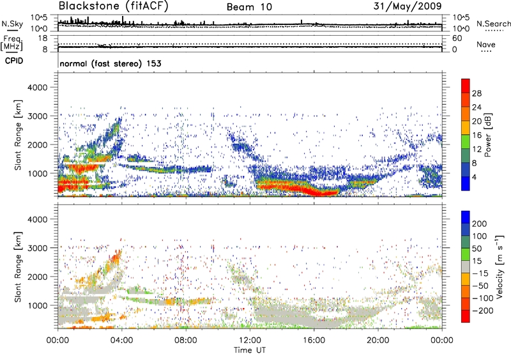Viewport: 511px width, 354px height.
Task: Click the Blackstone (fitACF) title text
Action: (114, 6)
